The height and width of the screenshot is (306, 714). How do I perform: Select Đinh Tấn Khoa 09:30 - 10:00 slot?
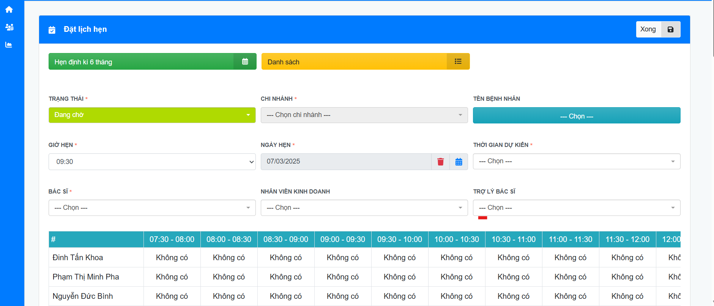(x=399, y=258)
